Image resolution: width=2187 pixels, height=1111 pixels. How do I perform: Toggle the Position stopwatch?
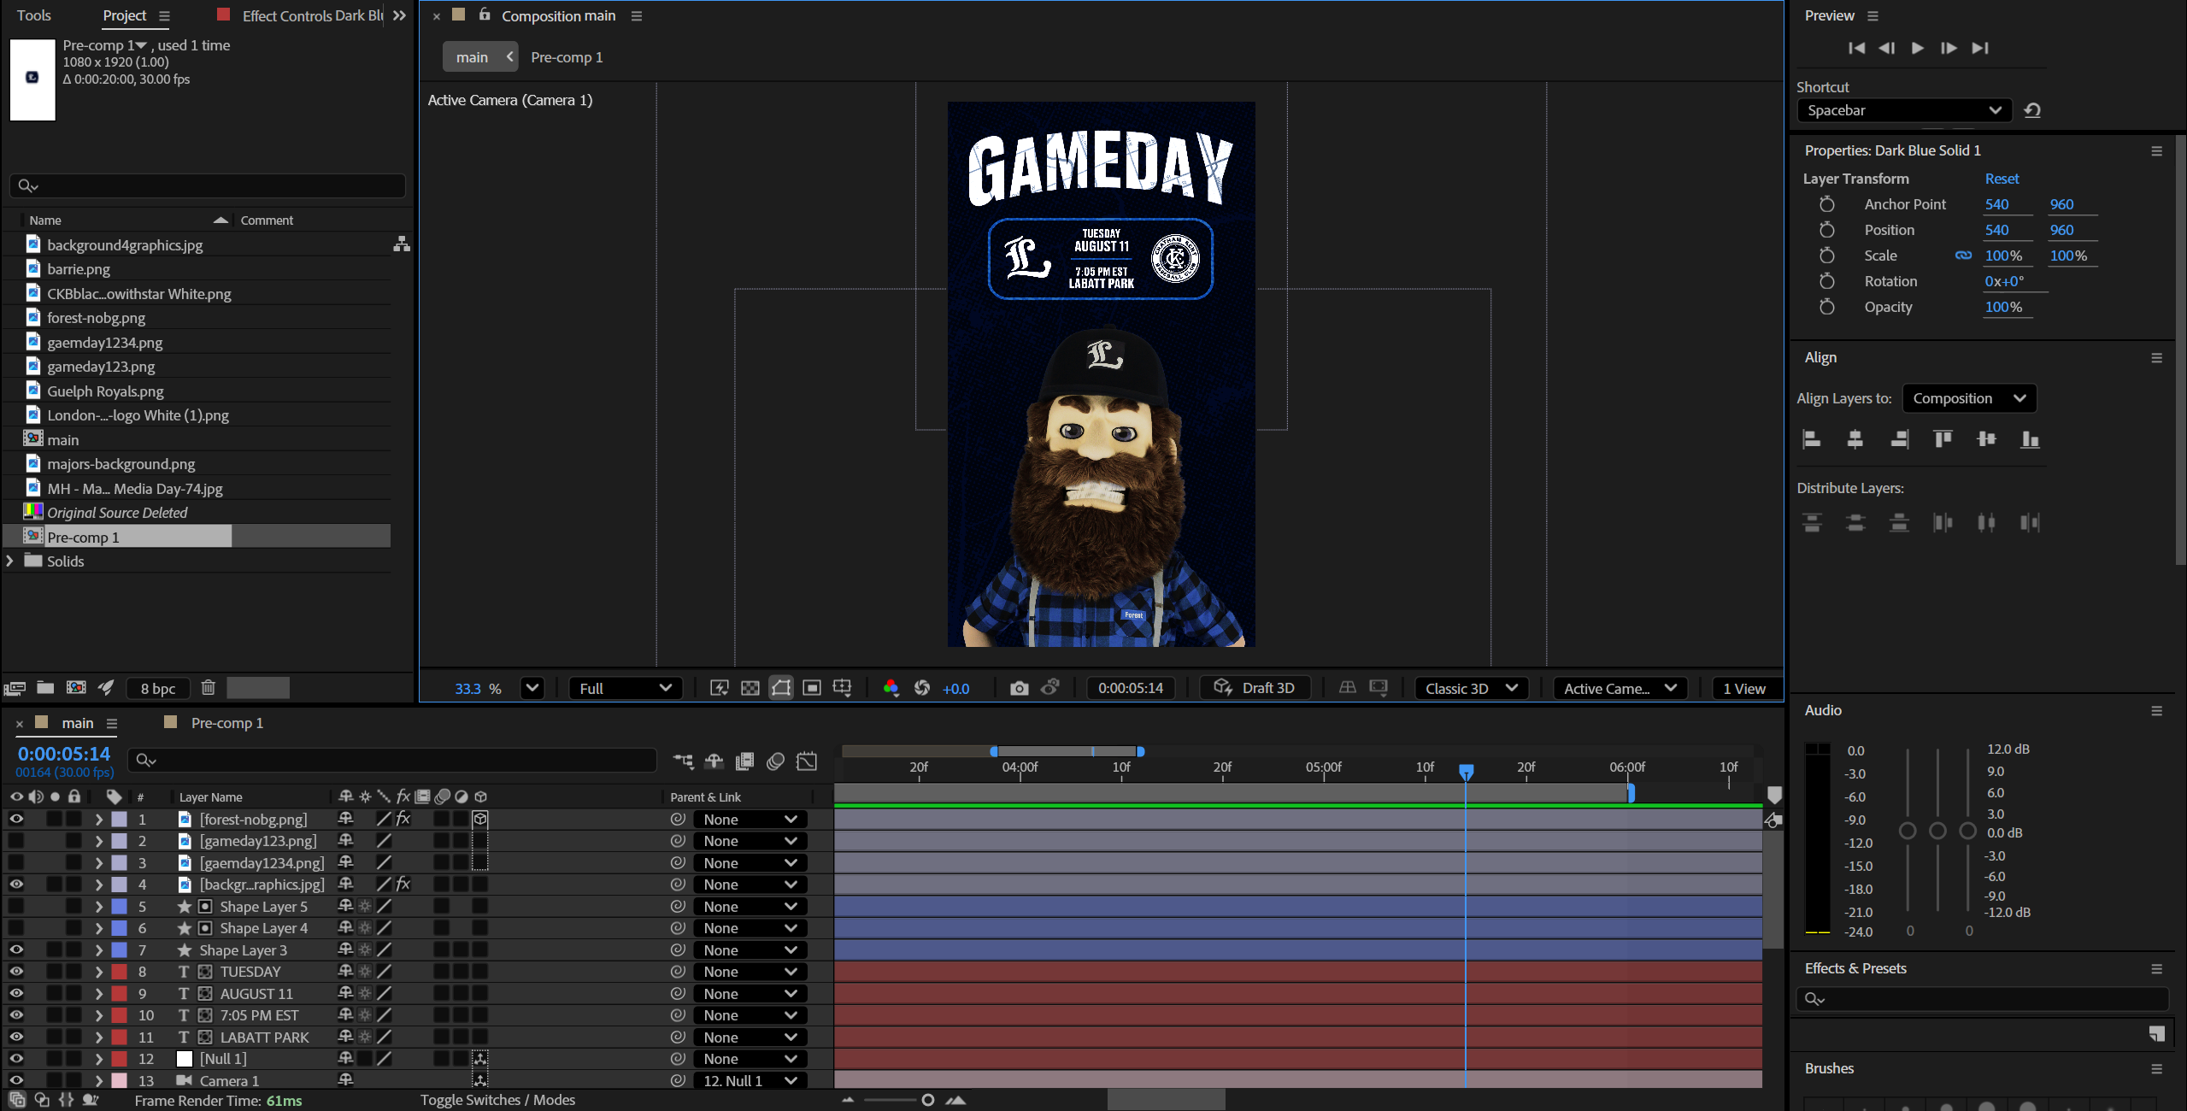click(x=1826, y=230)
